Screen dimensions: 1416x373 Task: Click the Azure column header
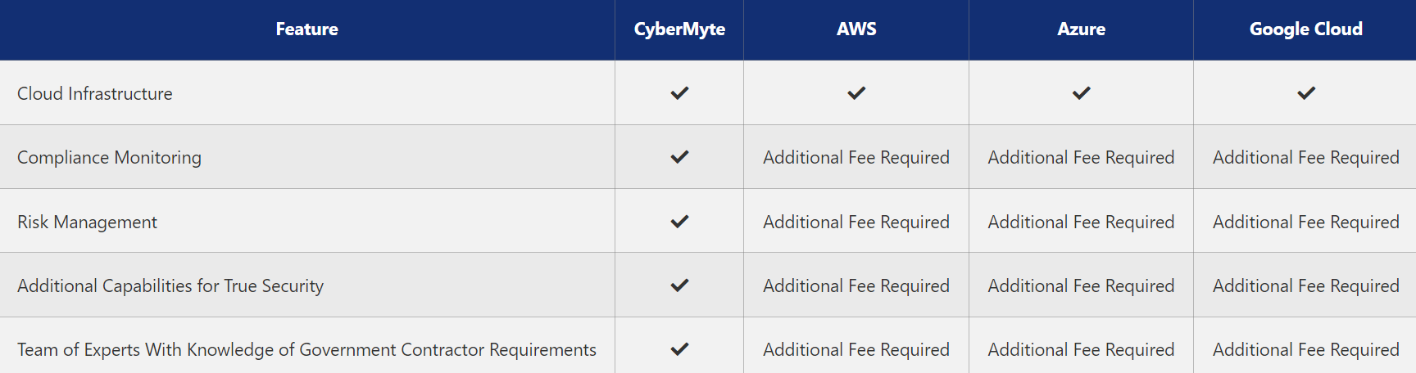1081,29
